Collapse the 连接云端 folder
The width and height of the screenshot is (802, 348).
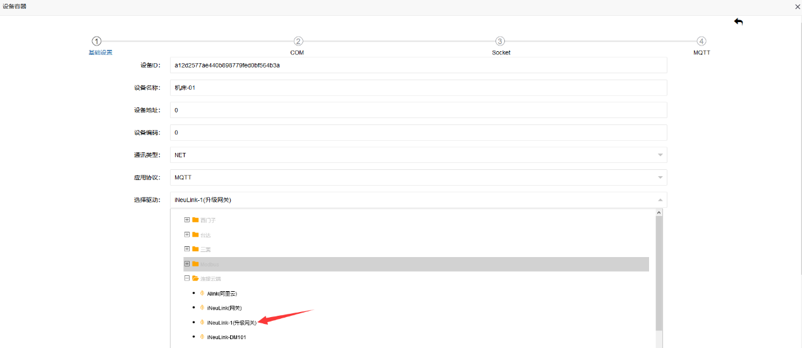(x=187, y=278)
